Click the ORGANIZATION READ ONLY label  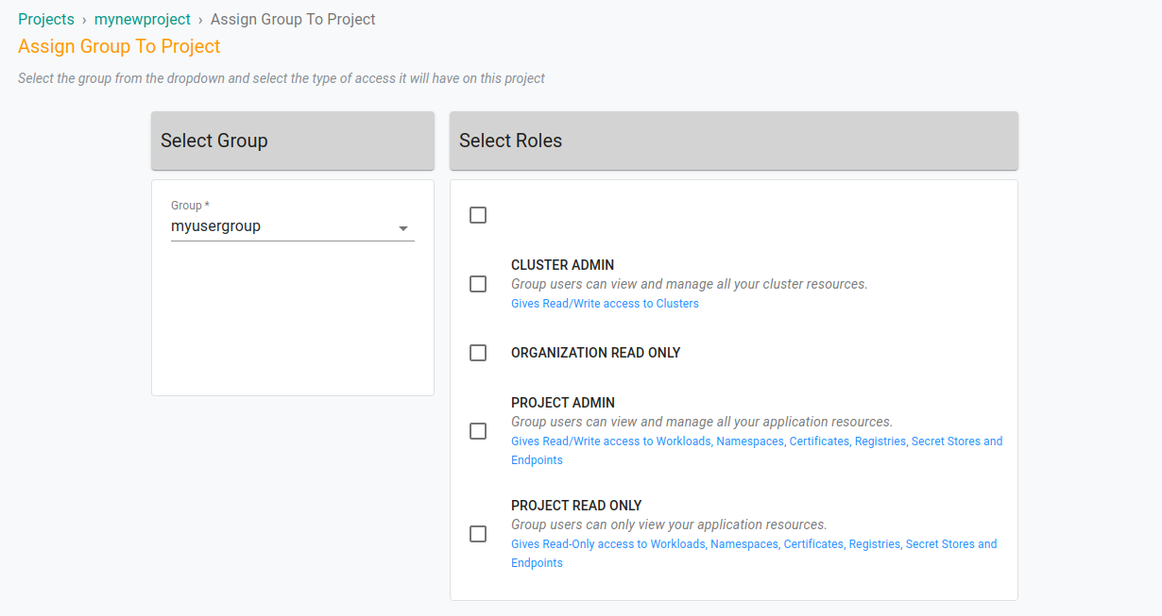(596, 353)
